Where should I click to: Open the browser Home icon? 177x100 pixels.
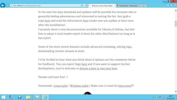click(x=168, y=5)
